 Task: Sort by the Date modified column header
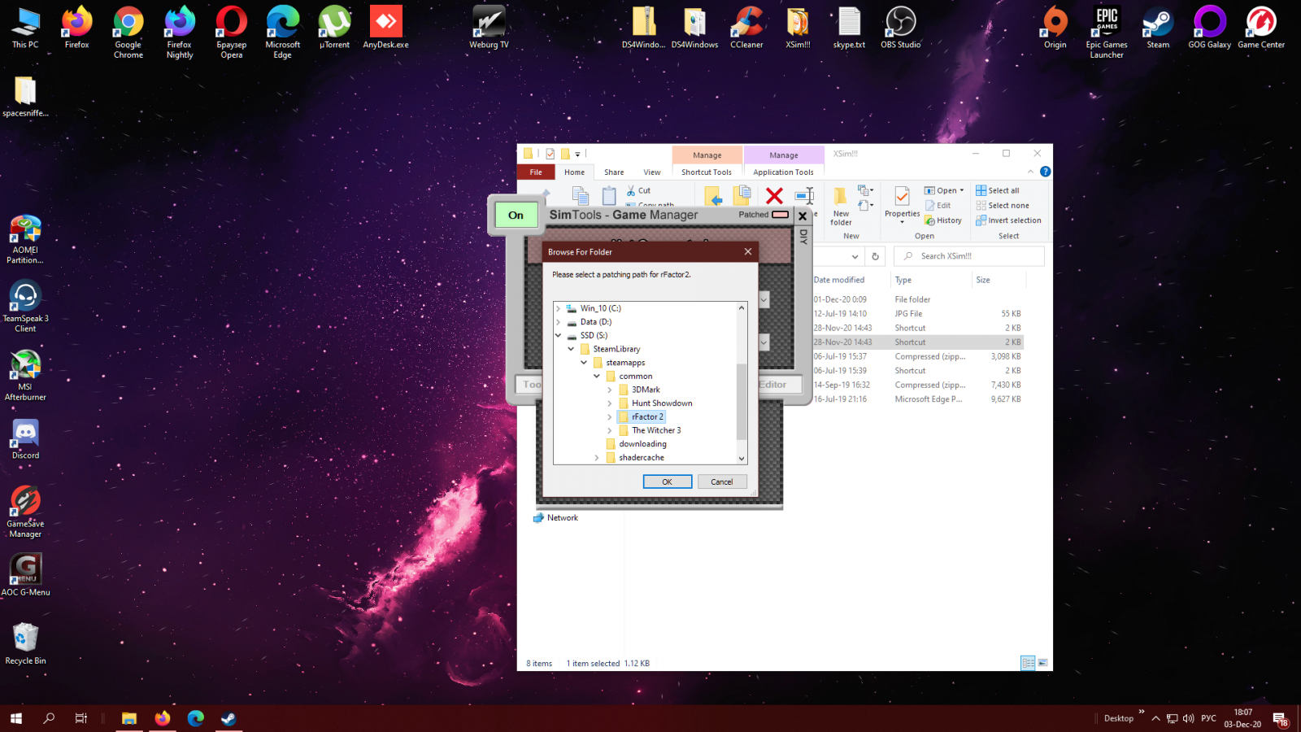(x=839, y=280)
